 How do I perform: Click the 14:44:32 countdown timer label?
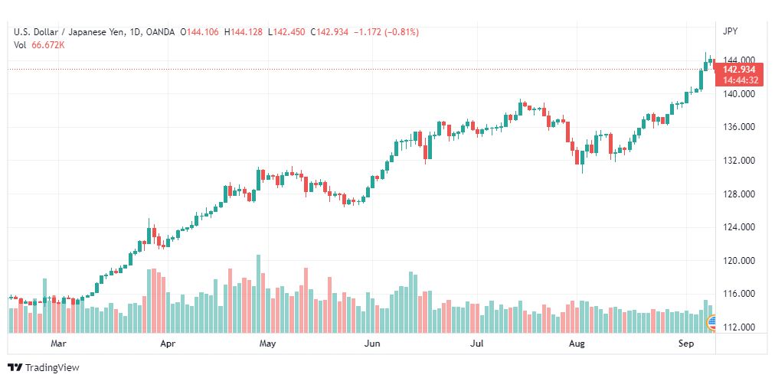click(x=739, y=80)
